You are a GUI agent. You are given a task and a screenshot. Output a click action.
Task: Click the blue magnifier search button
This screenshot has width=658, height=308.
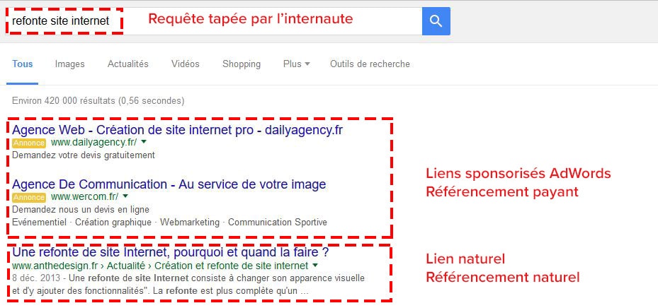436,21
